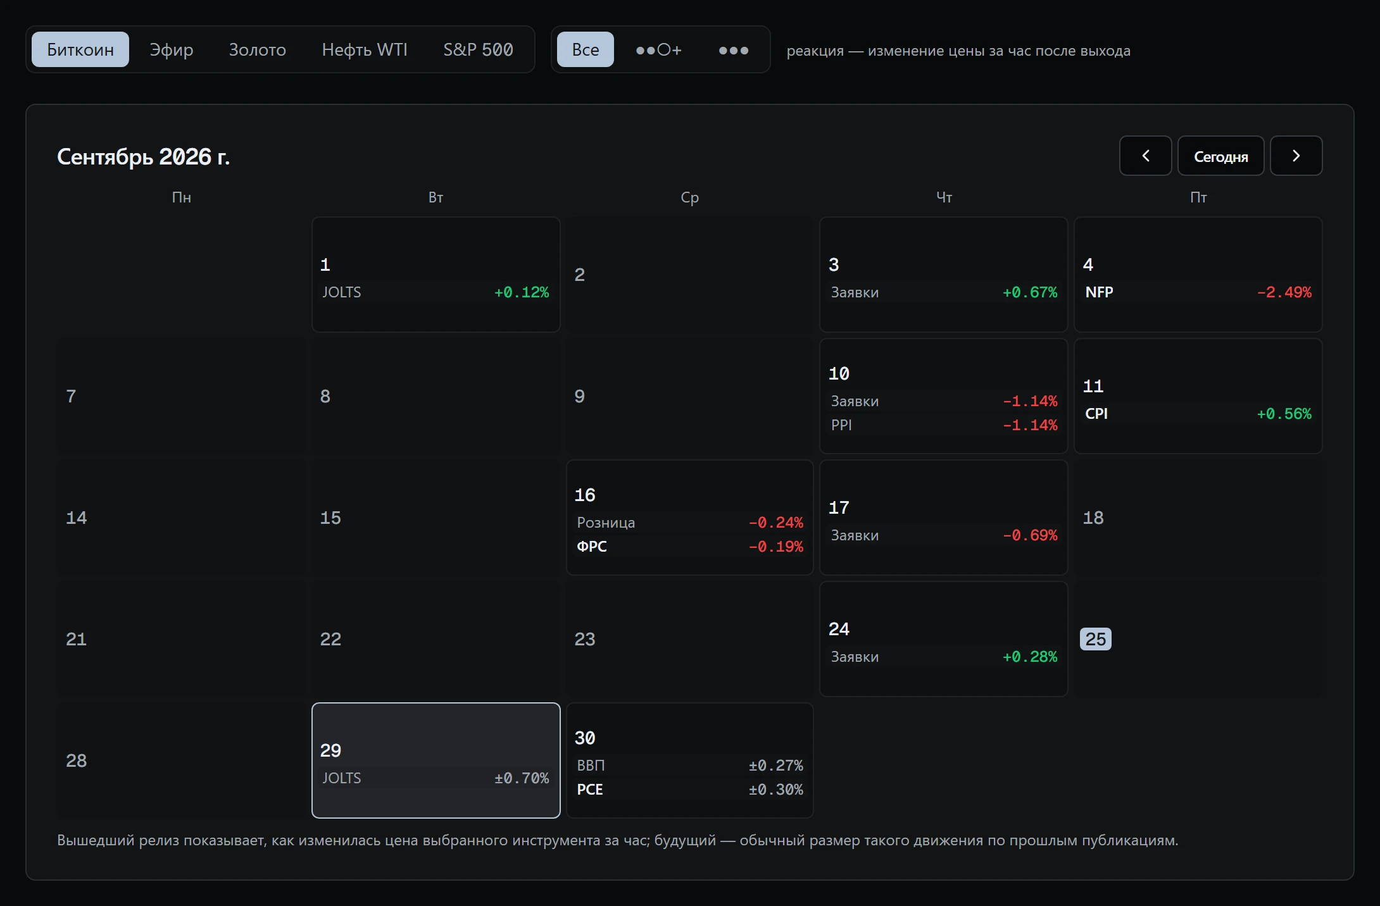Click day cell 7 in the calendar
The image size is (1380, 906).
tap(181, 396)
